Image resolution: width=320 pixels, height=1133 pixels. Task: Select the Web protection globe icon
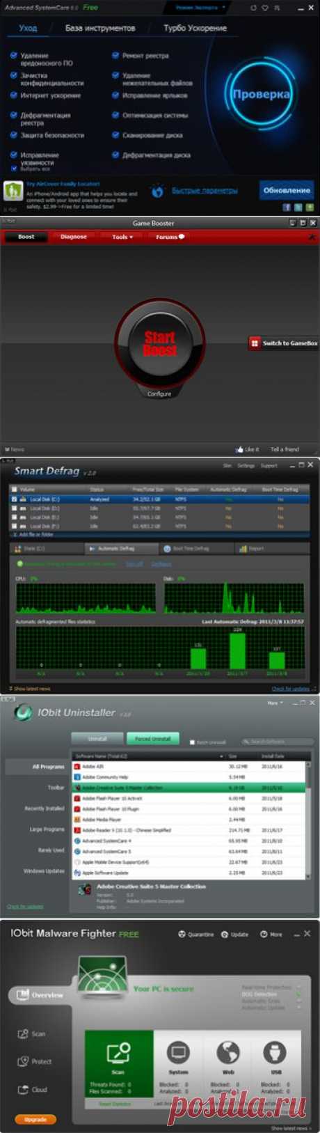[227, 1052]
